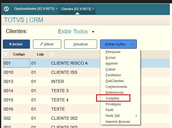
Task: Sort by the Loja column header
Action: (40, 54)
